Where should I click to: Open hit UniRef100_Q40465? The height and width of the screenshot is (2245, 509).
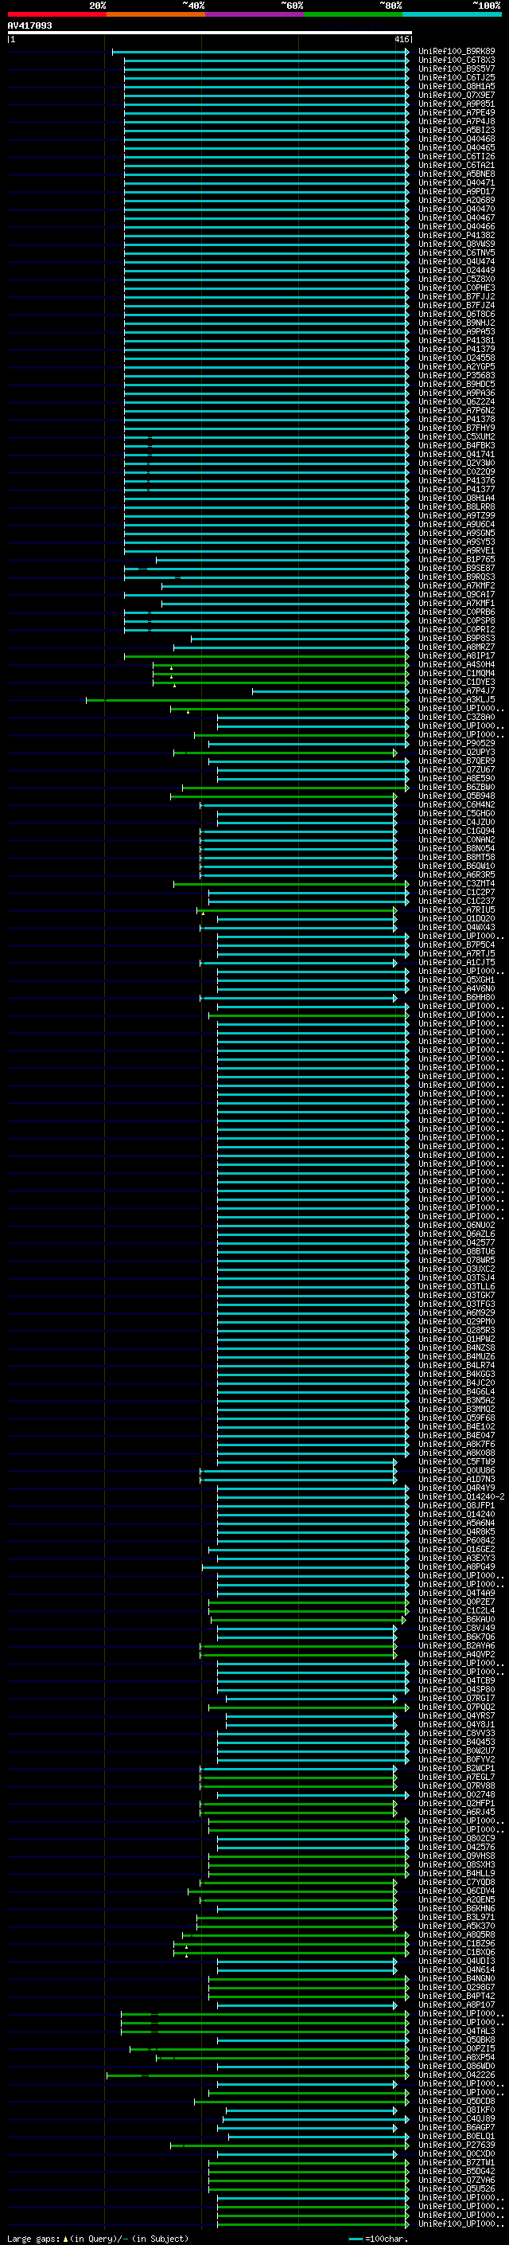[457, 147]
